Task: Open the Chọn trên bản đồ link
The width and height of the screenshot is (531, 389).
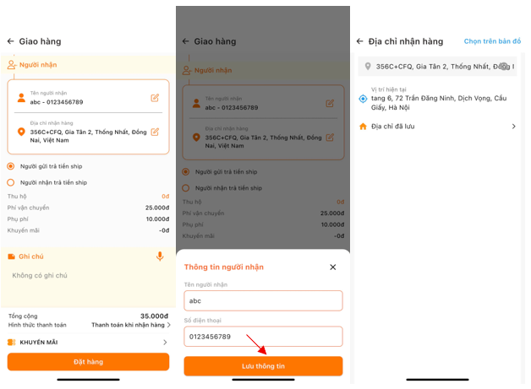Action: click(492, 41)
